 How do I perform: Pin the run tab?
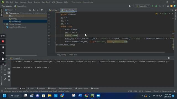(x=5, y=79)
